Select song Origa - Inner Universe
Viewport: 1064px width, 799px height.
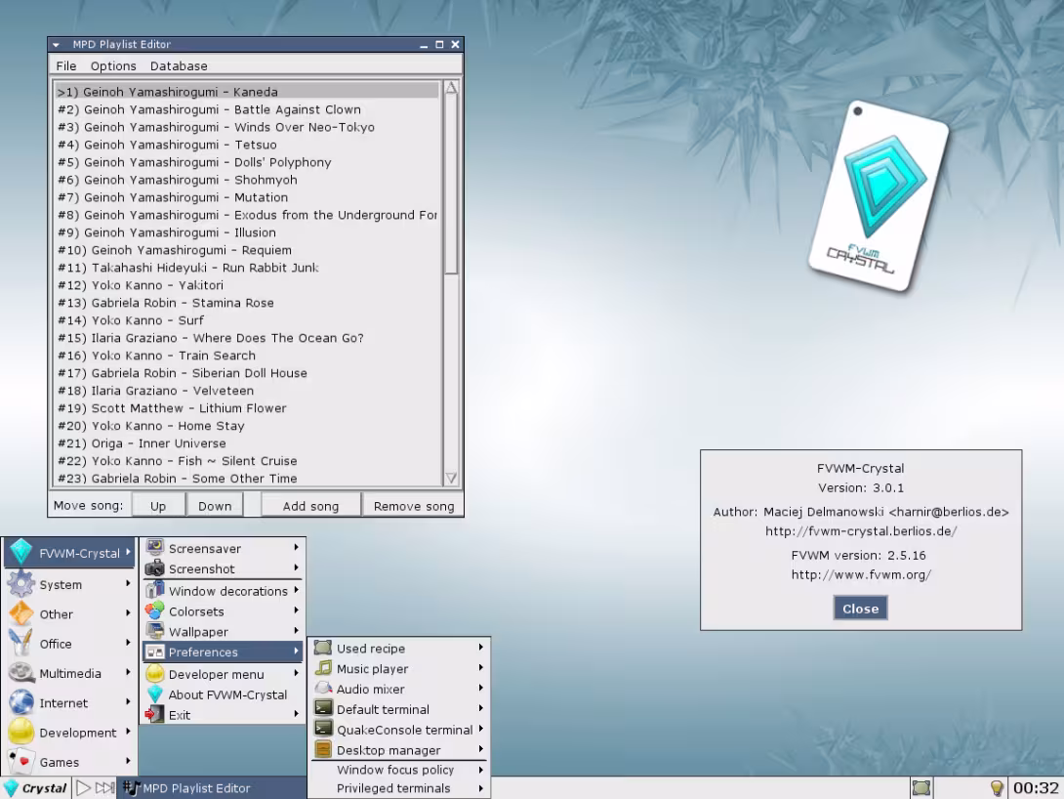pyautogui.click(x=248, y=443)
